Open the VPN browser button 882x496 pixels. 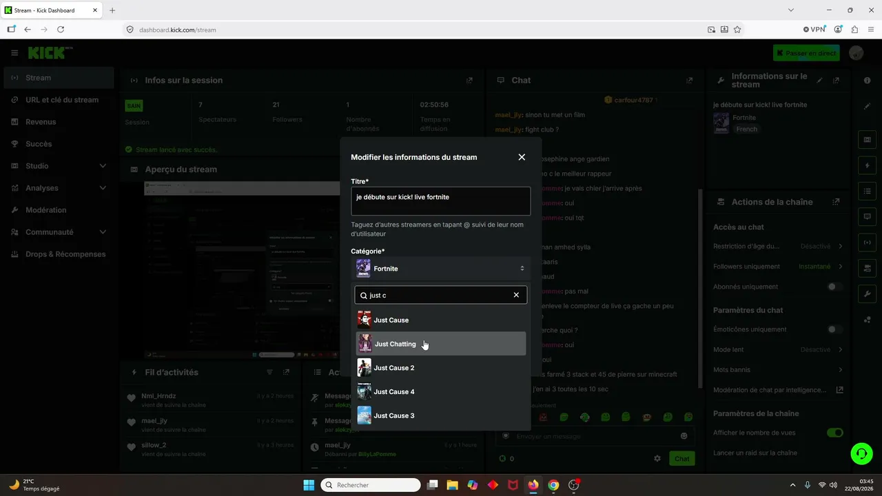[x=814, y=30]
